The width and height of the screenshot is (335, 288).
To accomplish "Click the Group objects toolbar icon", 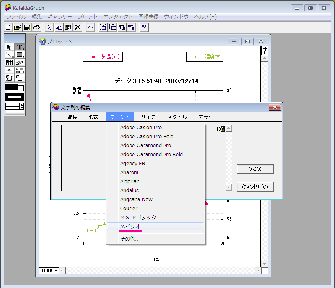I will 103,27.
